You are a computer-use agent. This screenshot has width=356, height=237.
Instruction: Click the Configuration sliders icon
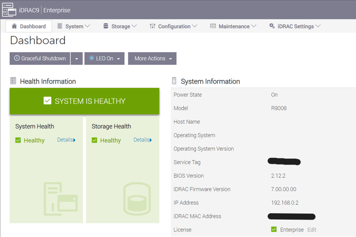pos(153,26)
